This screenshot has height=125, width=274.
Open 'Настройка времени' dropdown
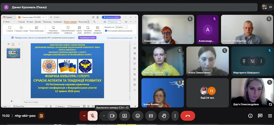(x=88, y=30)
